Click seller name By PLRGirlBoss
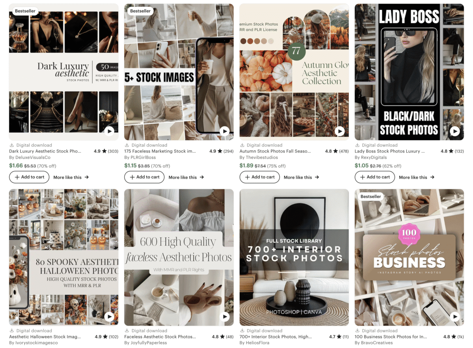This screenshot has height=348, width=473. (140, 158)
